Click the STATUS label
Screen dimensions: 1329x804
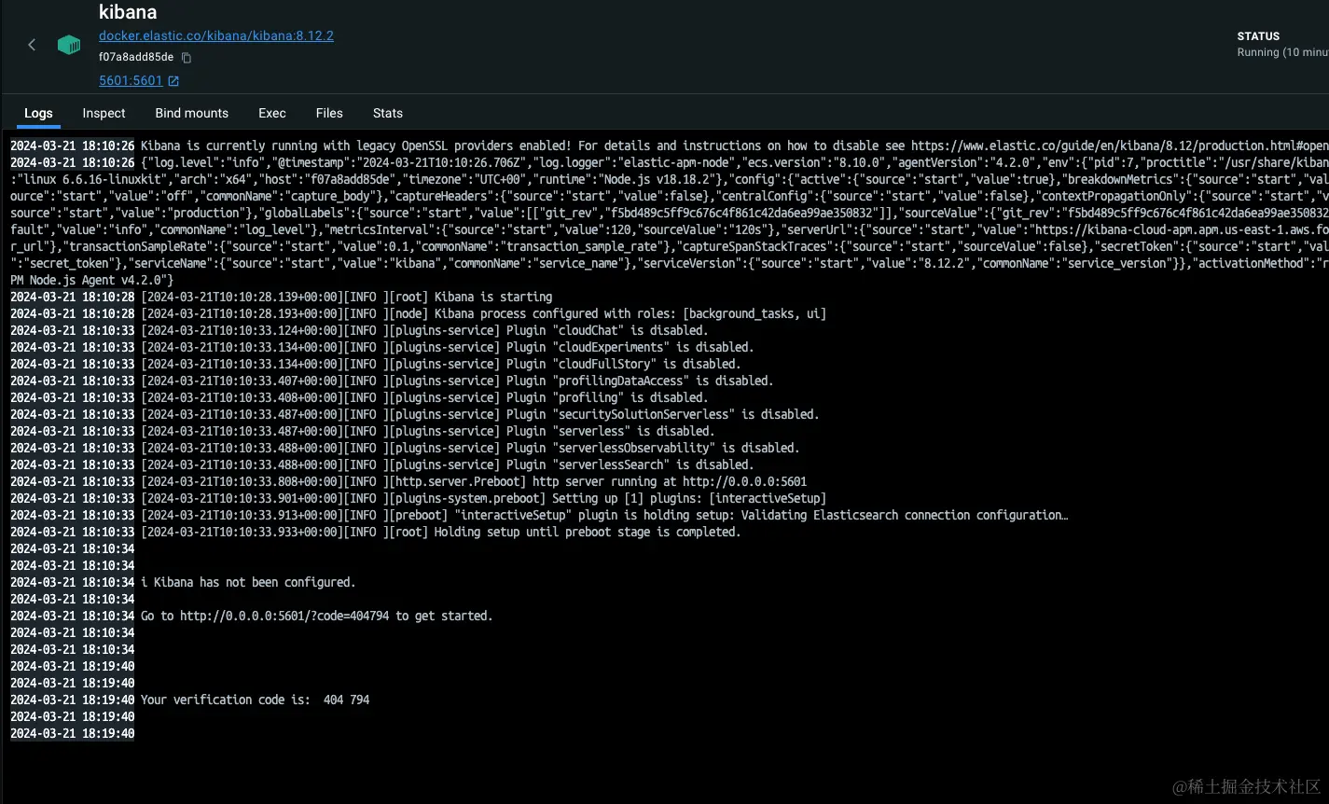tap(1258, 36)
